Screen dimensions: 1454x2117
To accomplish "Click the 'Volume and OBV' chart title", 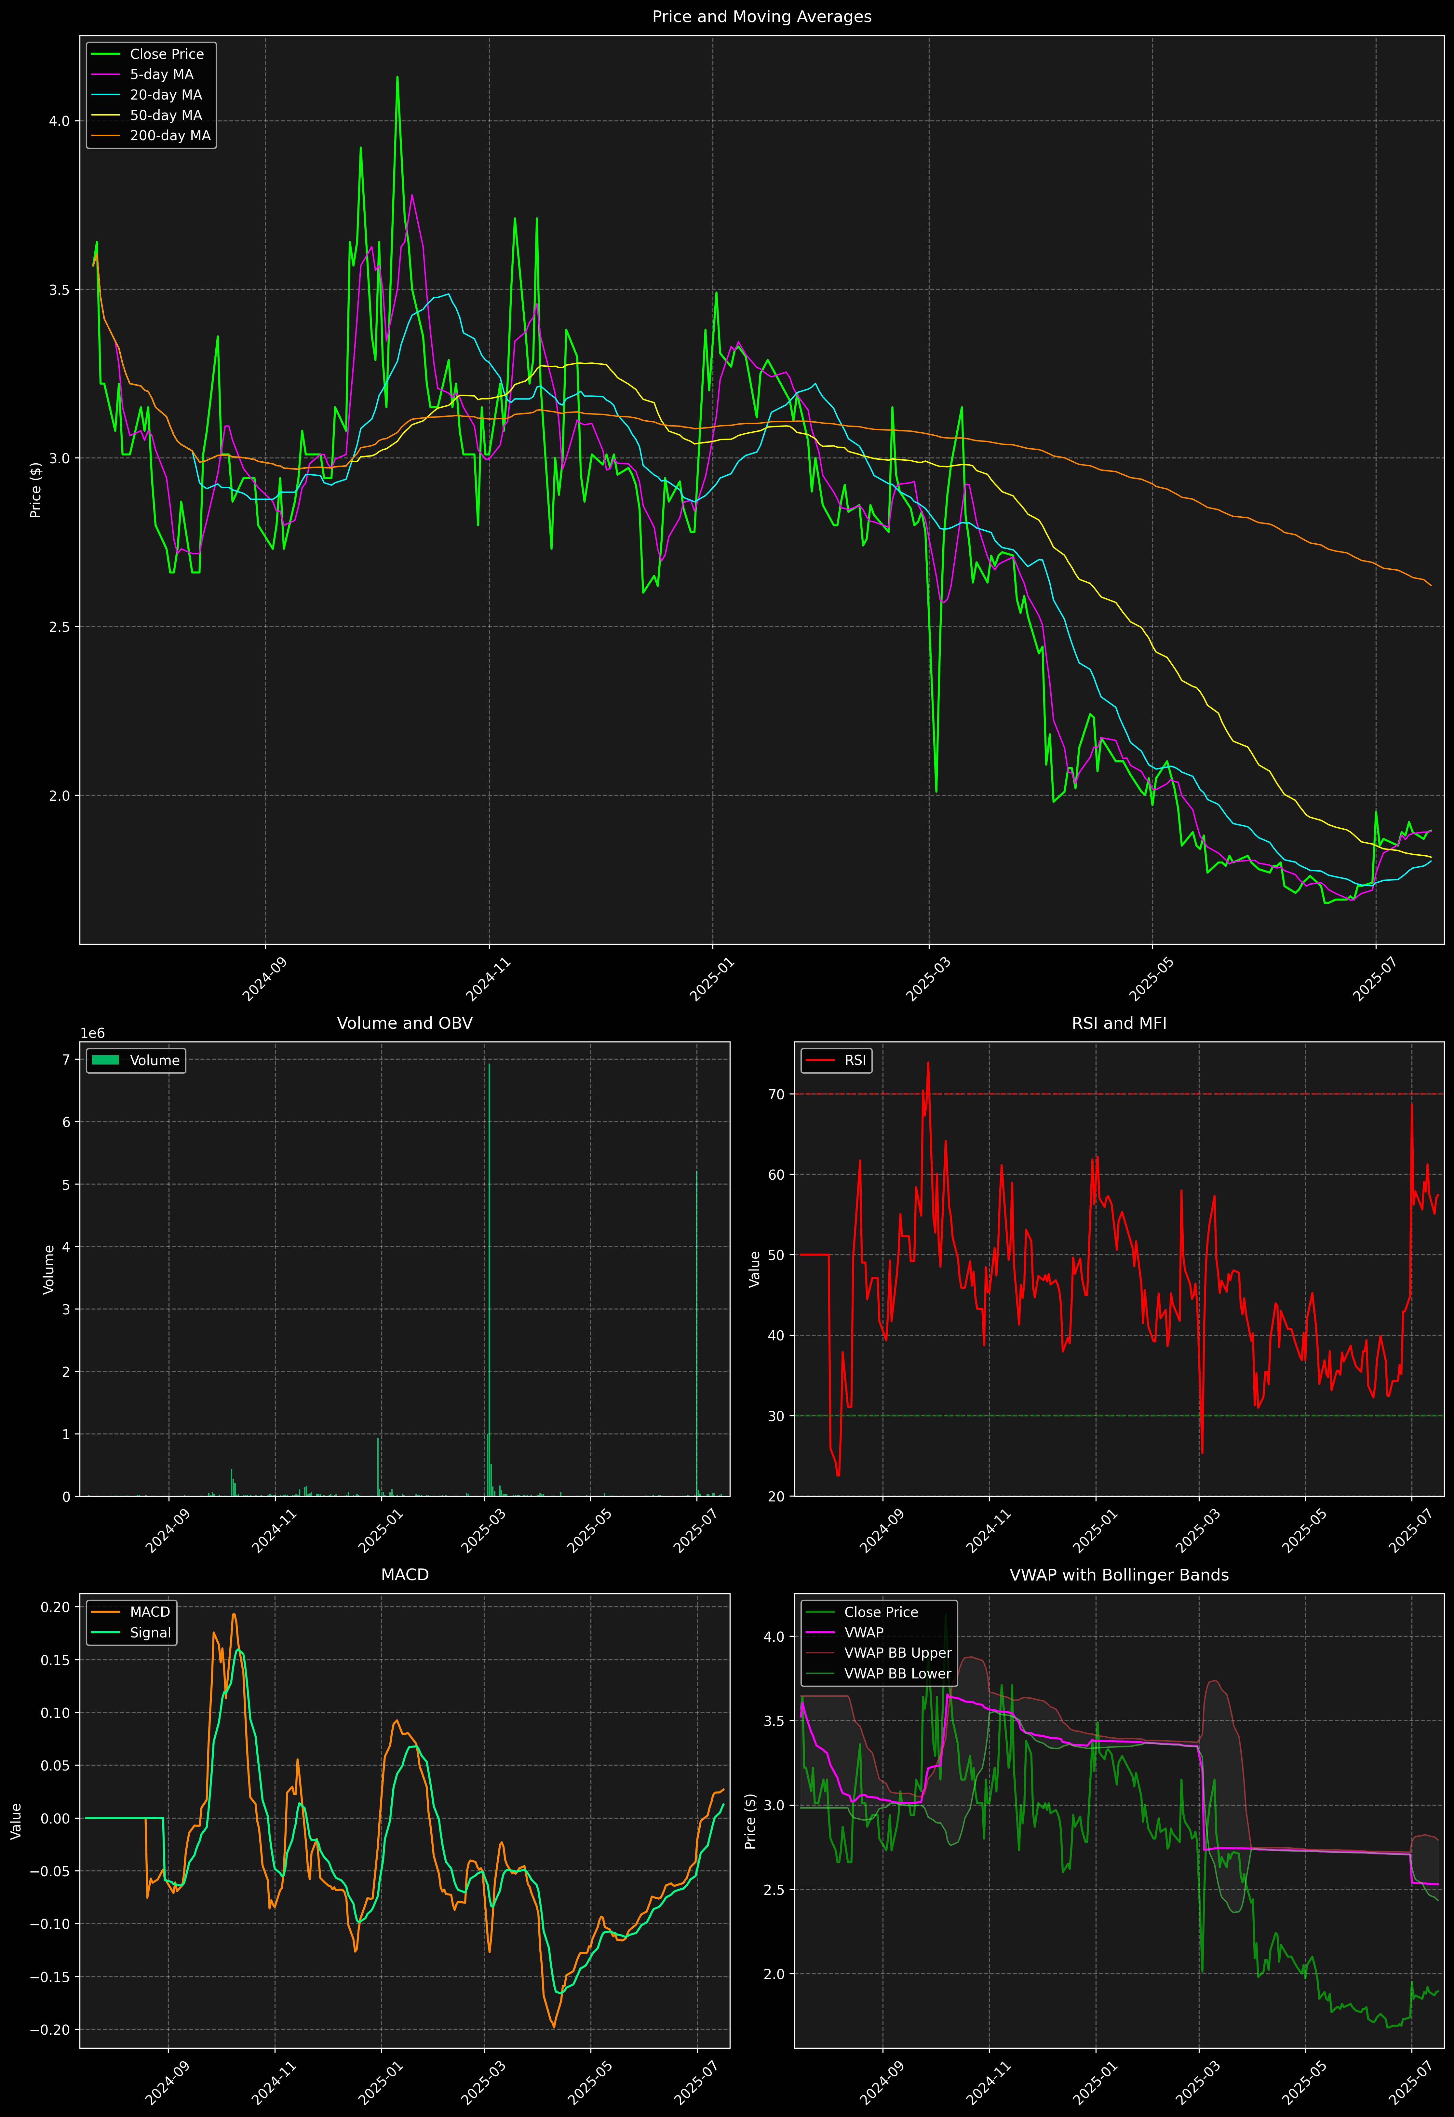I will click(405, 1023).
